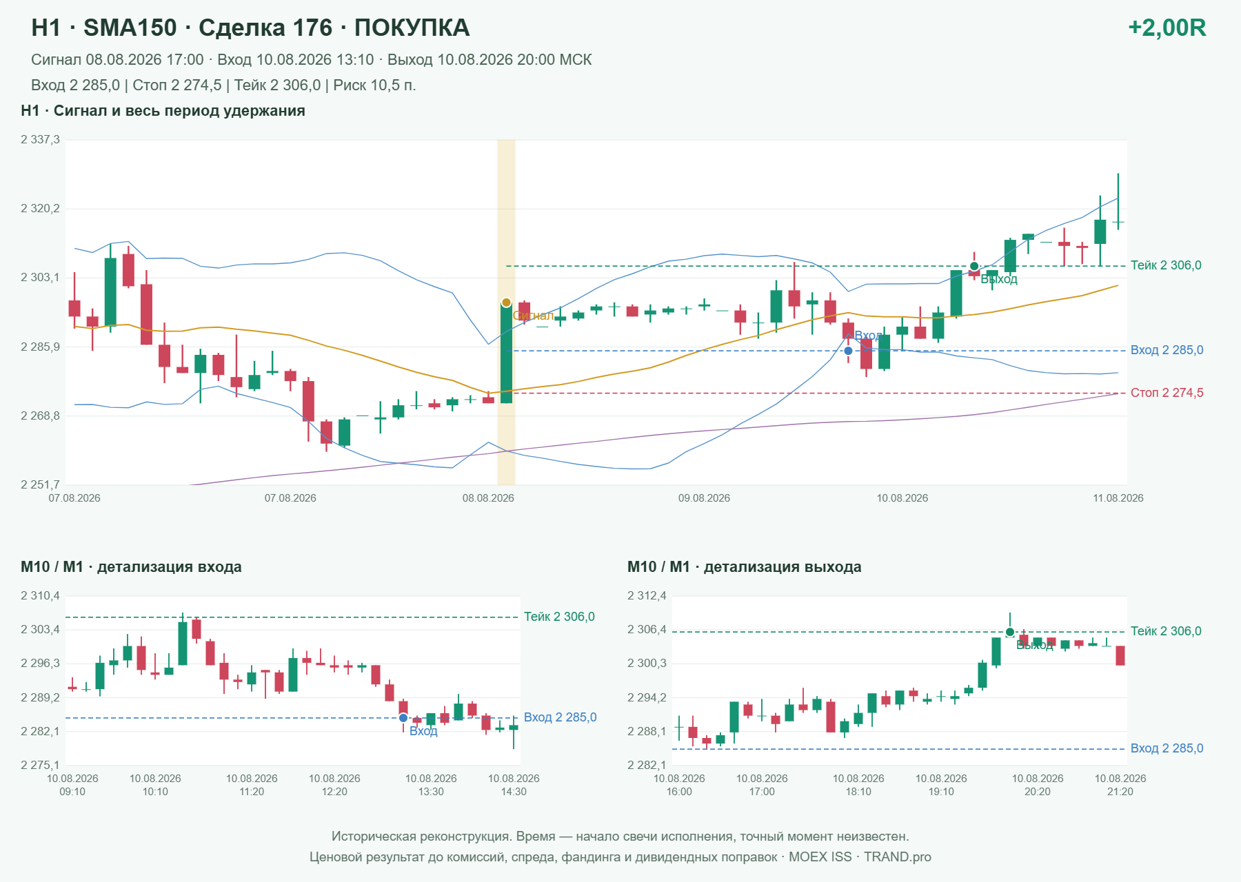Image resolution: width=1241 pixels, height=882 pixels.
Task: Click the blue Вход dot in the entry detail chart
Action: tap(403, 718)
